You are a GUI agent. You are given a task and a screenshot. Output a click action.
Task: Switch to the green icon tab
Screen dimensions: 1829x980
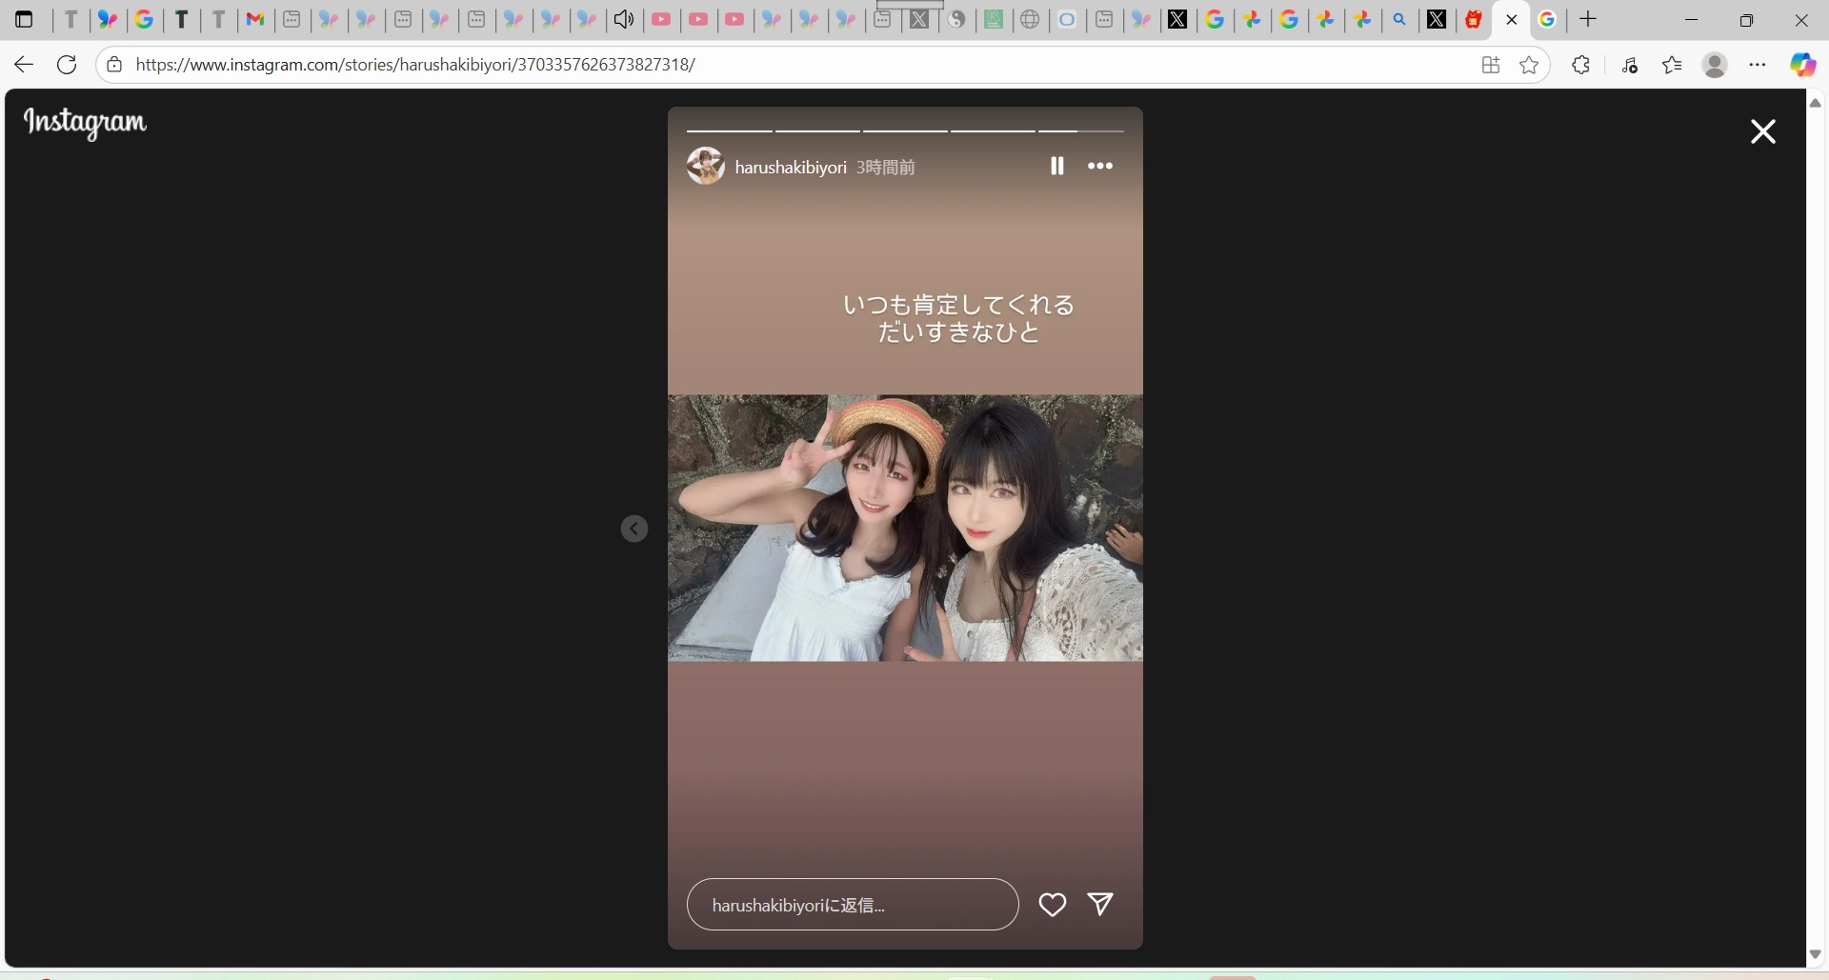(993, 19)
